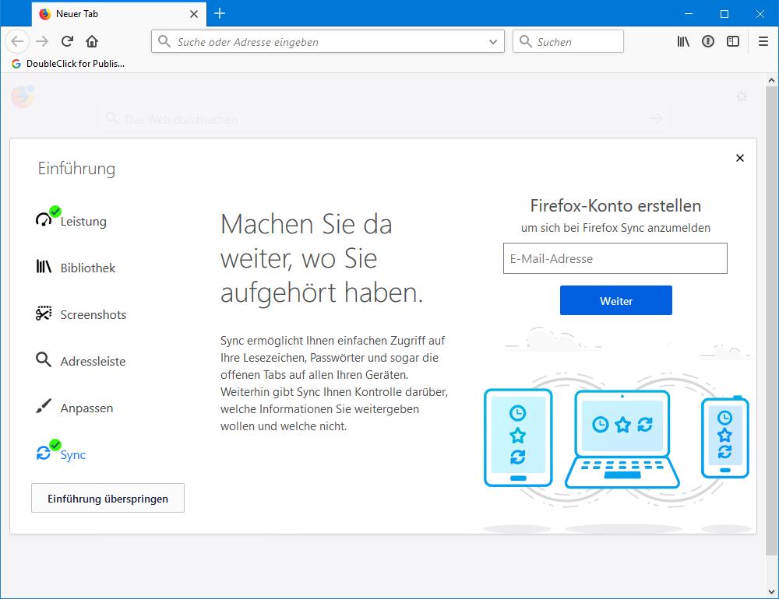
Task: Focus the Suche oder Adresse eingeben bar
Action: (x=328, y=41)
